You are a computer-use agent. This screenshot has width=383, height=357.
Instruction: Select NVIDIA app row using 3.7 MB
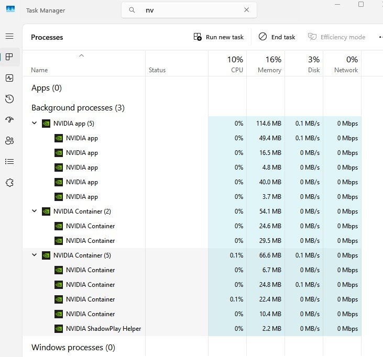[x=192, y=197]
